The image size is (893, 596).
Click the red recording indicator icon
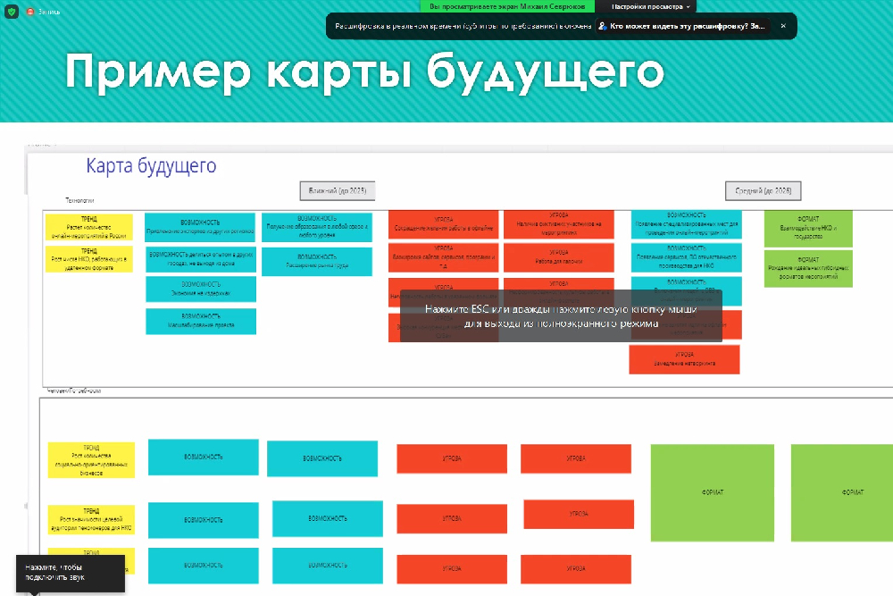[31, 12]
